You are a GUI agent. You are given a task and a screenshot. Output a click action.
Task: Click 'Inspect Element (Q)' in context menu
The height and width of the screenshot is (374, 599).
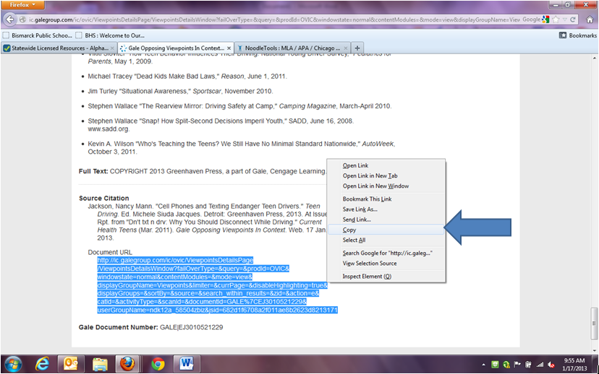(367, 277)
